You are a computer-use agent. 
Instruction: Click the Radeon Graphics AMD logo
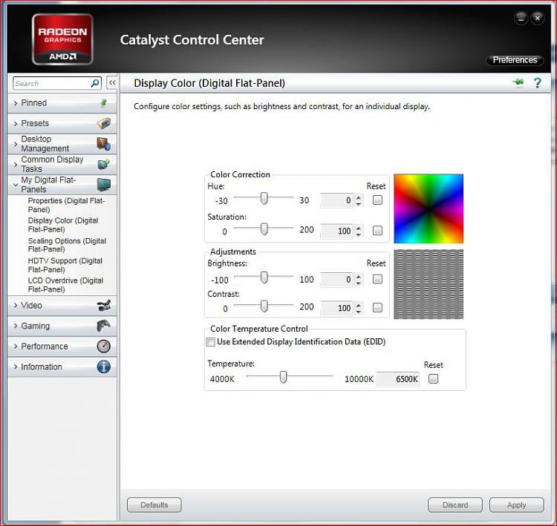[x=62, y=39]
